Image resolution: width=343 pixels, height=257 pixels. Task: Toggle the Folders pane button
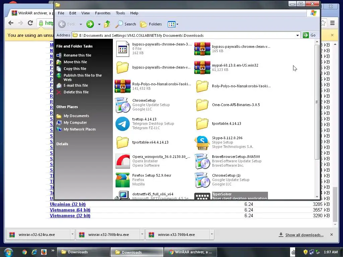pos(151,24)
